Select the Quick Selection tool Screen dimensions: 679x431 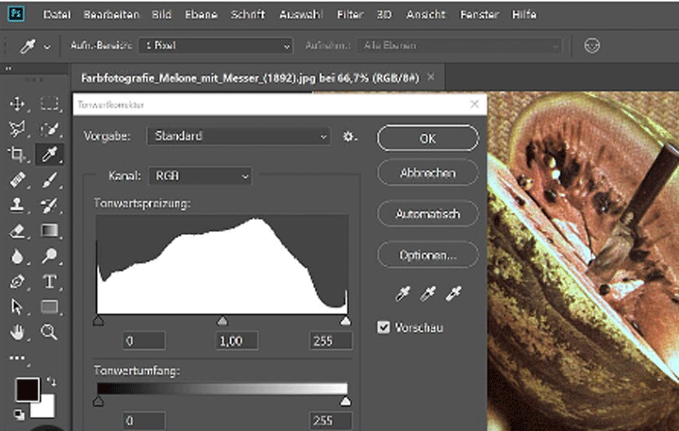[49, 129]
